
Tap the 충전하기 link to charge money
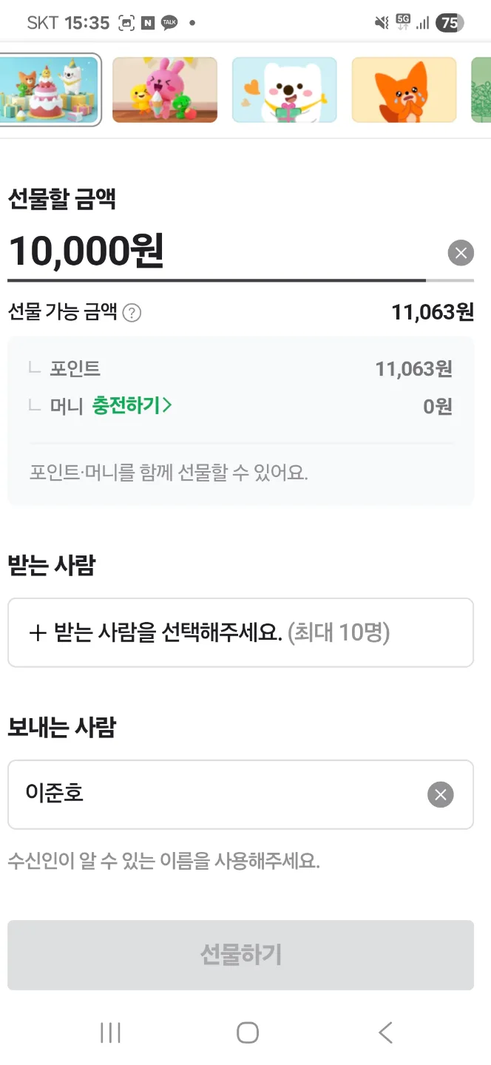coord(132,405)
